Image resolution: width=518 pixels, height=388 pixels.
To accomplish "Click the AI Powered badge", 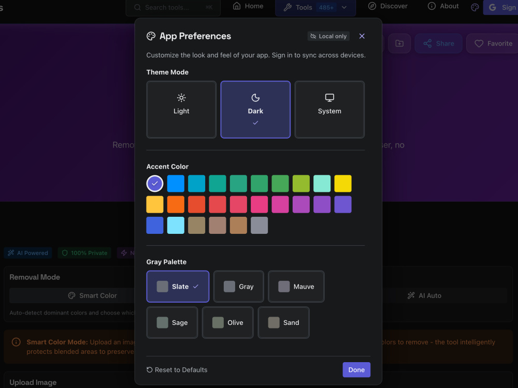I will pos(28,253).
